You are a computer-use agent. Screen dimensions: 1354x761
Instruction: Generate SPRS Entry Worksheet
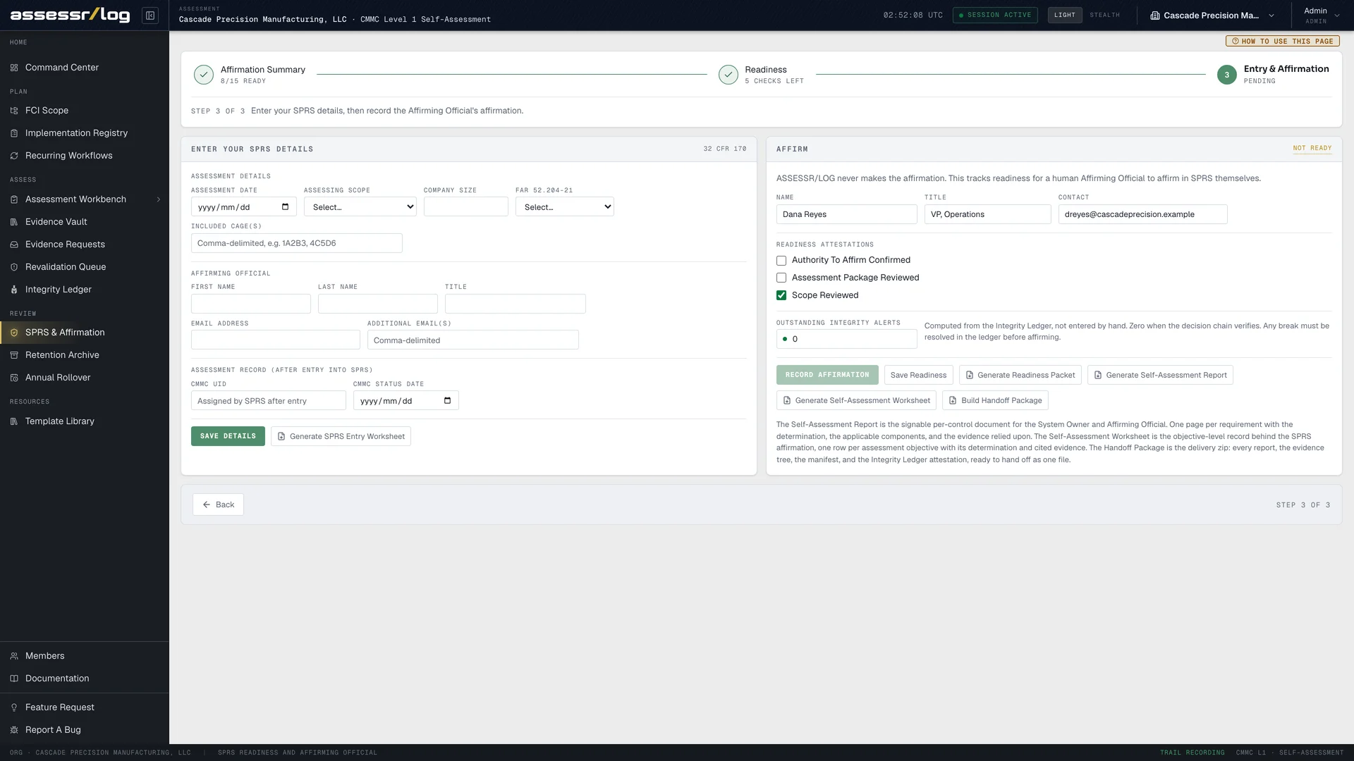pyautogui.click(x=341, y=436)
